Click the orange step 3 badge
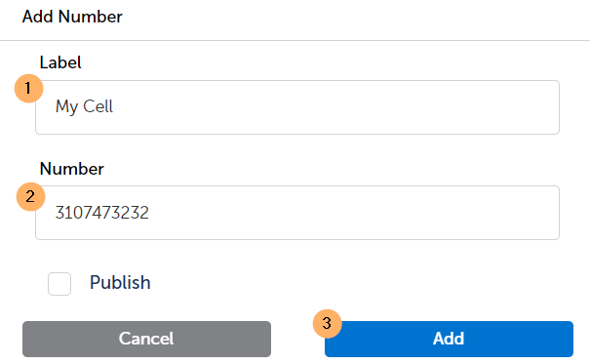Screen dimensions: 590x364 (327, 323)
